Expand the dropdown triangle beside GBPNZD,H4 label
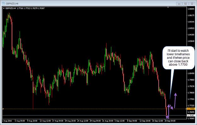Viewport: 197px width, 125px height. [x=4, y=9]
